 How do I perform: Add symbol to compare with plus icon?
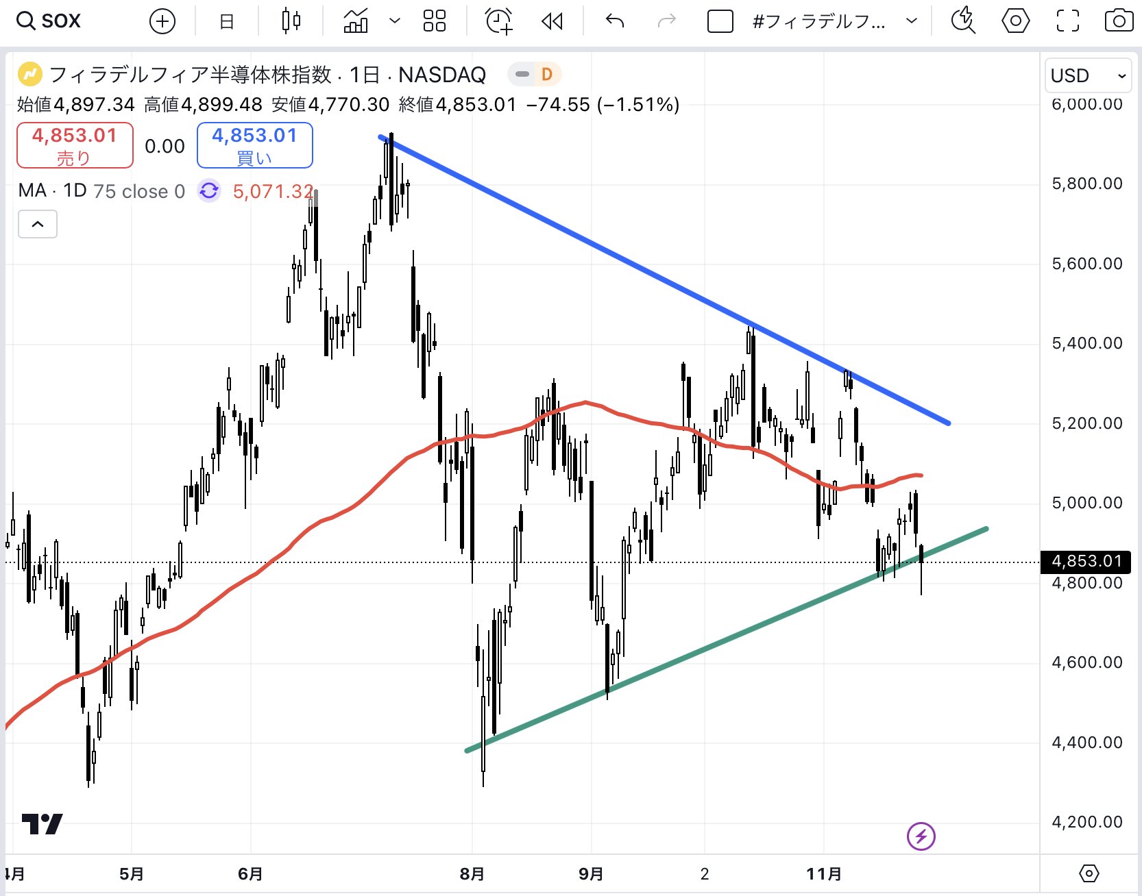pyautogui.click(x=162, y=22)
